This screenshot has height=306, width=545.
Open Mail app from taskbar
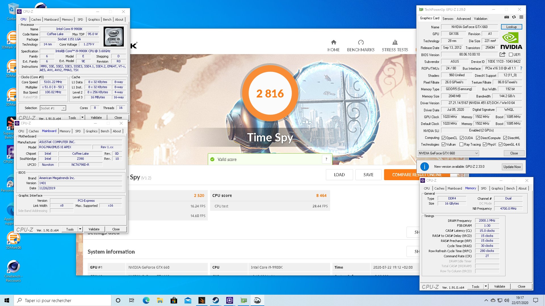188,300
